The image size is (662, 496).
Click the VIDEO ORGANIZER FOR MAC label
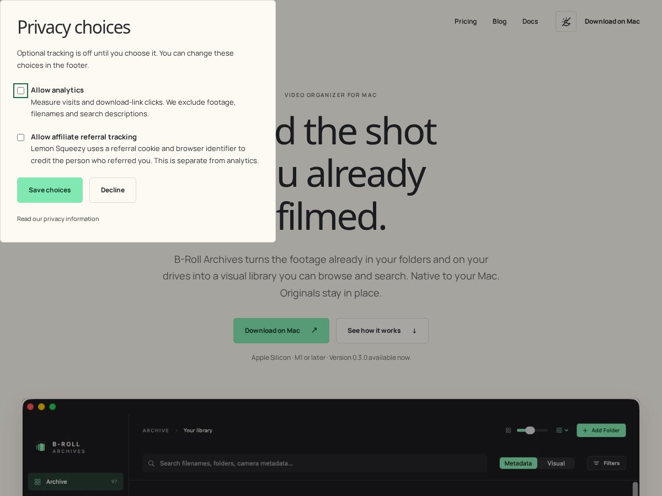331,95
